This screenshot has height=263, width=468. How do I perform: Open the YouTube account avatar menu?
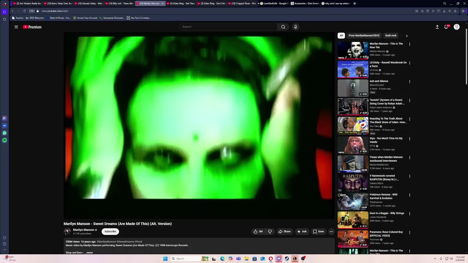tap(457, 27)
